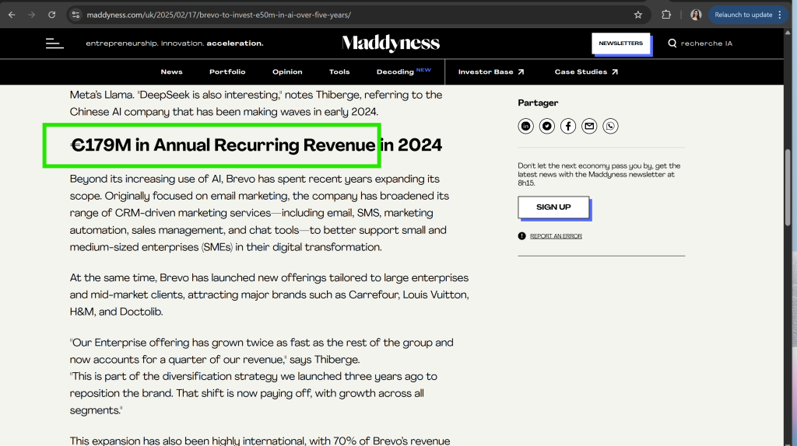Open the Investor Base external link
This screenshot has width=797, height=446.
point(491,72)
